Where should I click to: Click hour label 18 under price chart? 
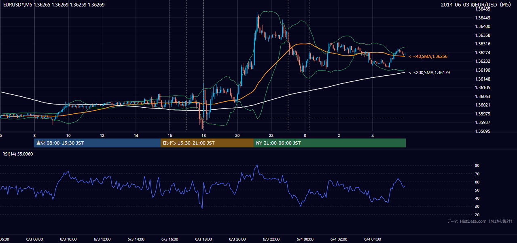(x=203, y=135)
